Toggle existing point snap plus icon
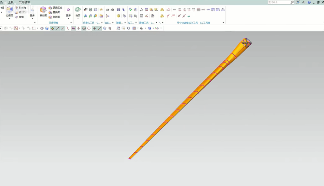 [95, 29]
